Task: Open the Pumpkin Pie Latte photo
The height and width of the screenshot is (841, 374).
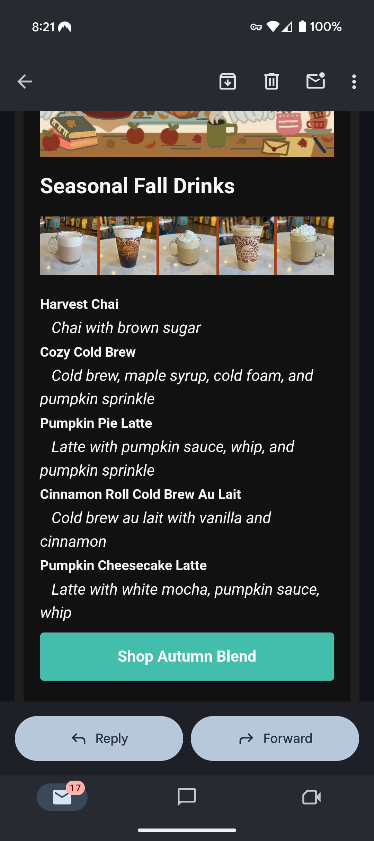Action: pyautogui.click(x=188, y=246)
